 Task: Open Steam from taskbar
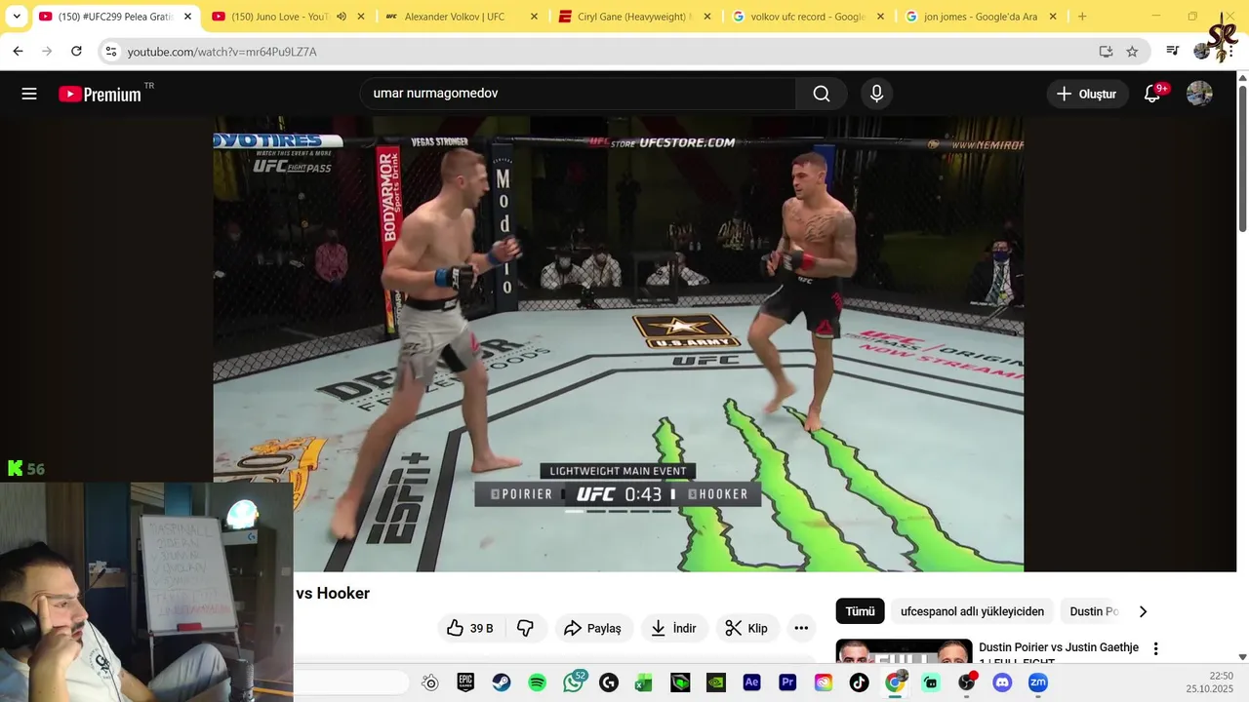[x=501, y=682]
